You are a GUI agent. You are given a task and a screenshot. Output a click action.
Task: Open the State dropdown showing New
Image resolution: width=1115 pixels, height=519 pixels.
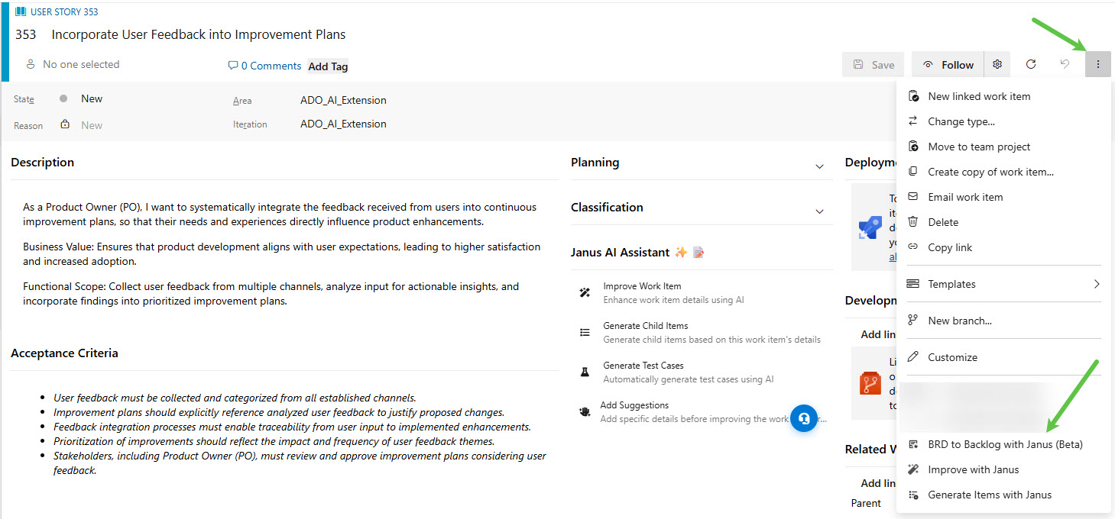[92, 99]
